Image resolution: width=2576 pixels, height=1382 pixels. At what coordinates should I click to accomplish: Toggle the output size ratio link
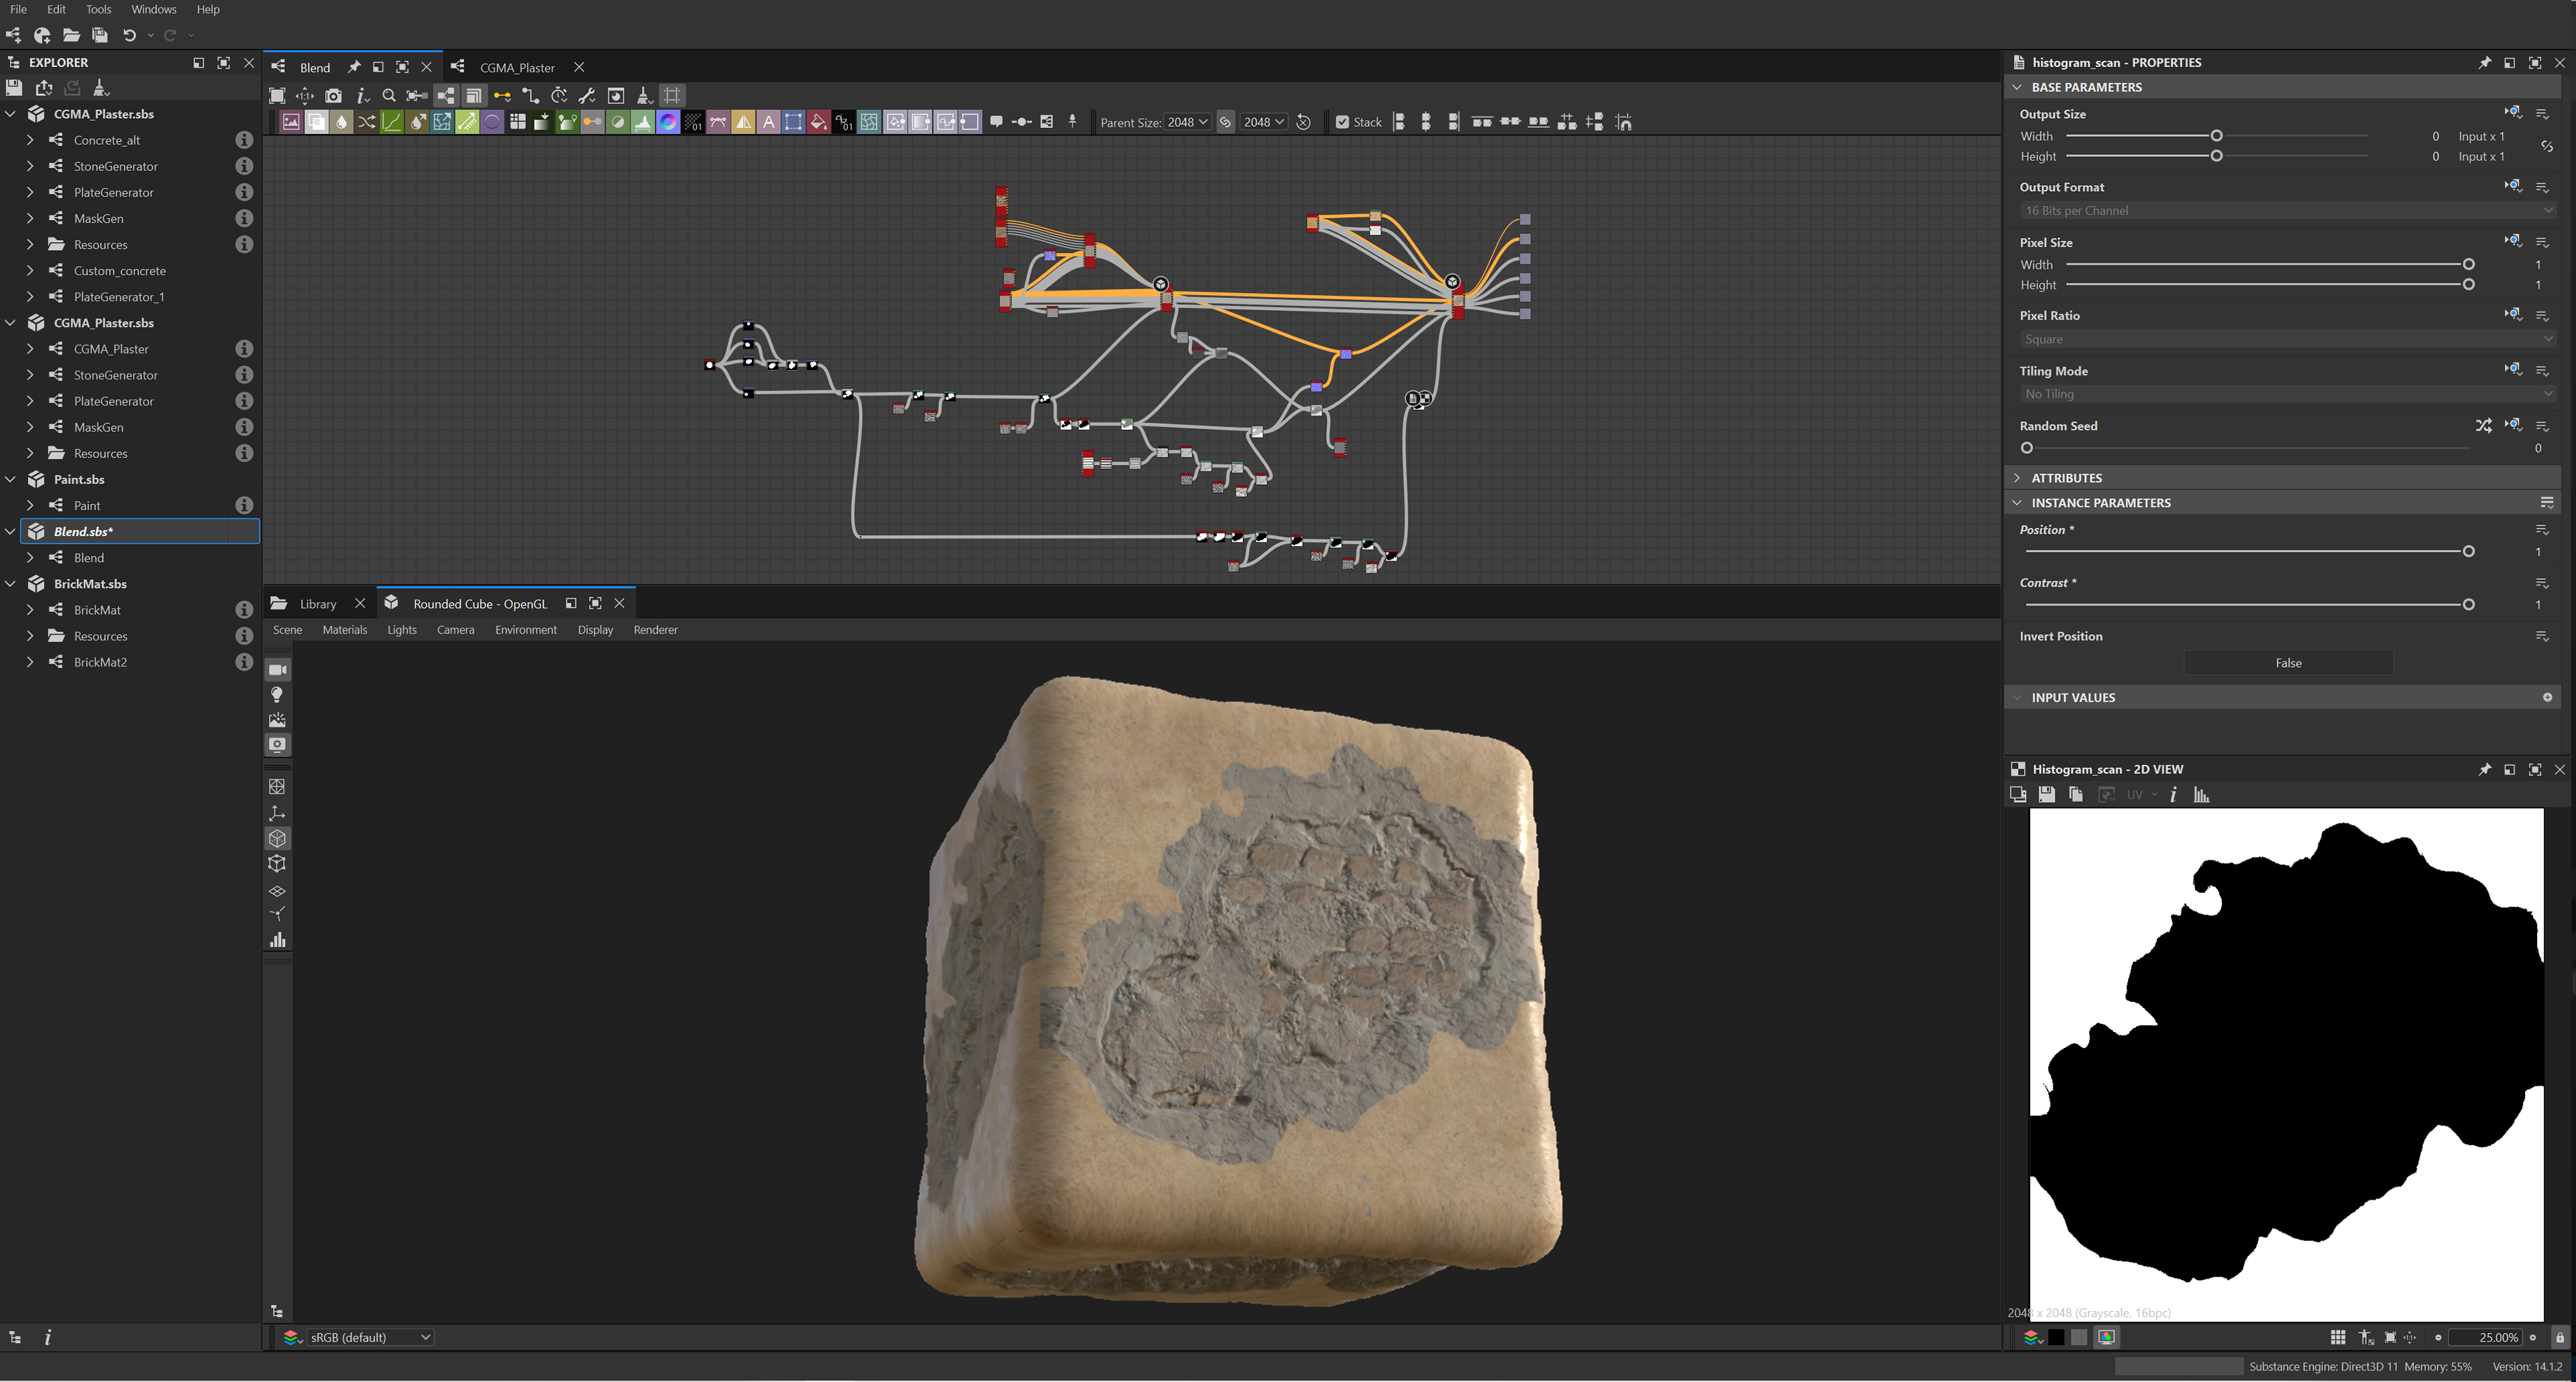(x=2546, y=146)
